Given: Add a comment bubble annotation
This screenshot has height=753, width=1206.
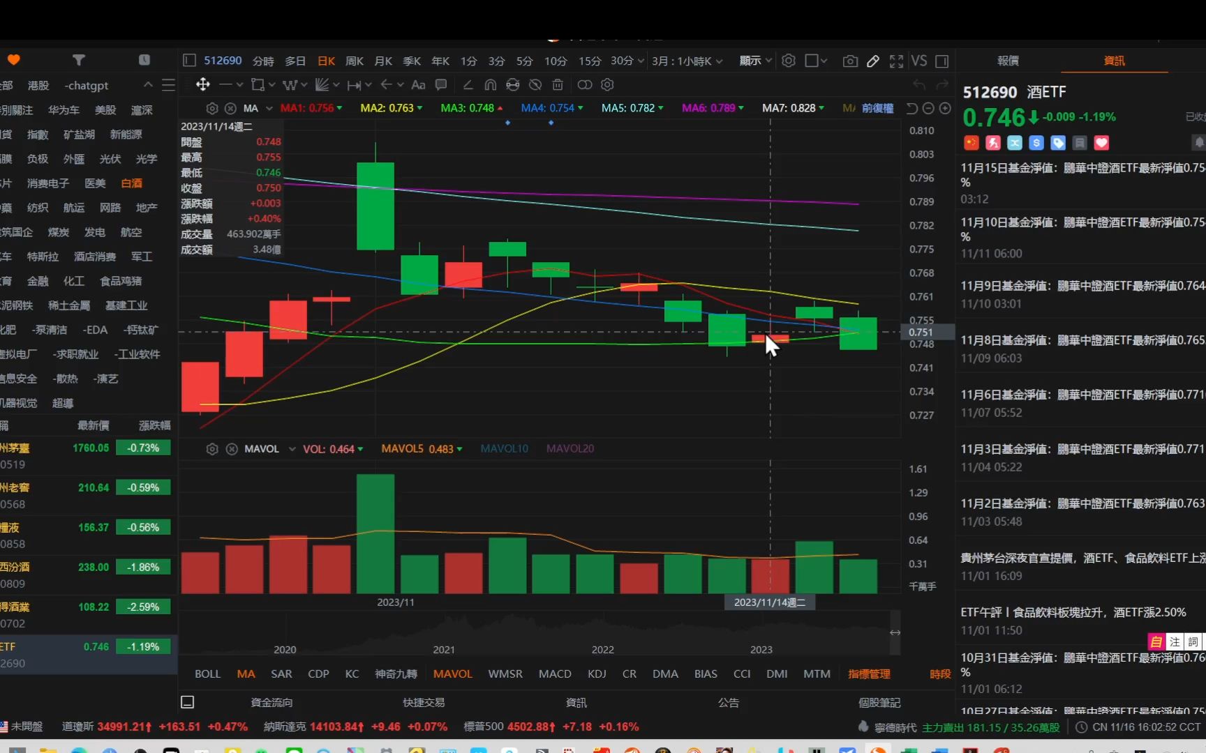Looking at the screenshot, I should [441, 84].
